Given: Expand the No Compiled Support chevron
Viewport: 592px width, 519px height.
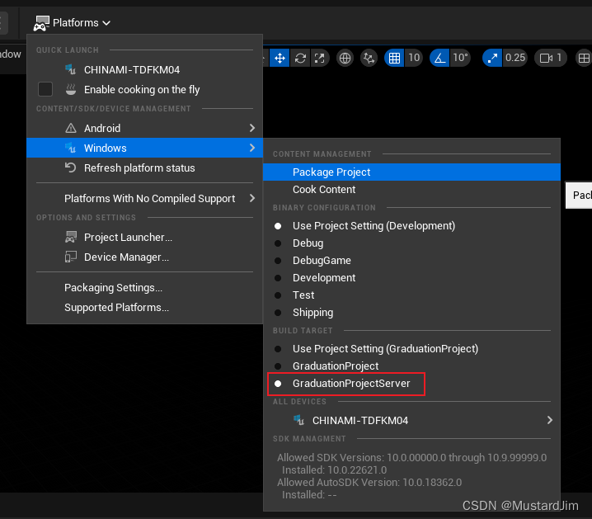Looking at the screenshot, I should pos(252,198).
